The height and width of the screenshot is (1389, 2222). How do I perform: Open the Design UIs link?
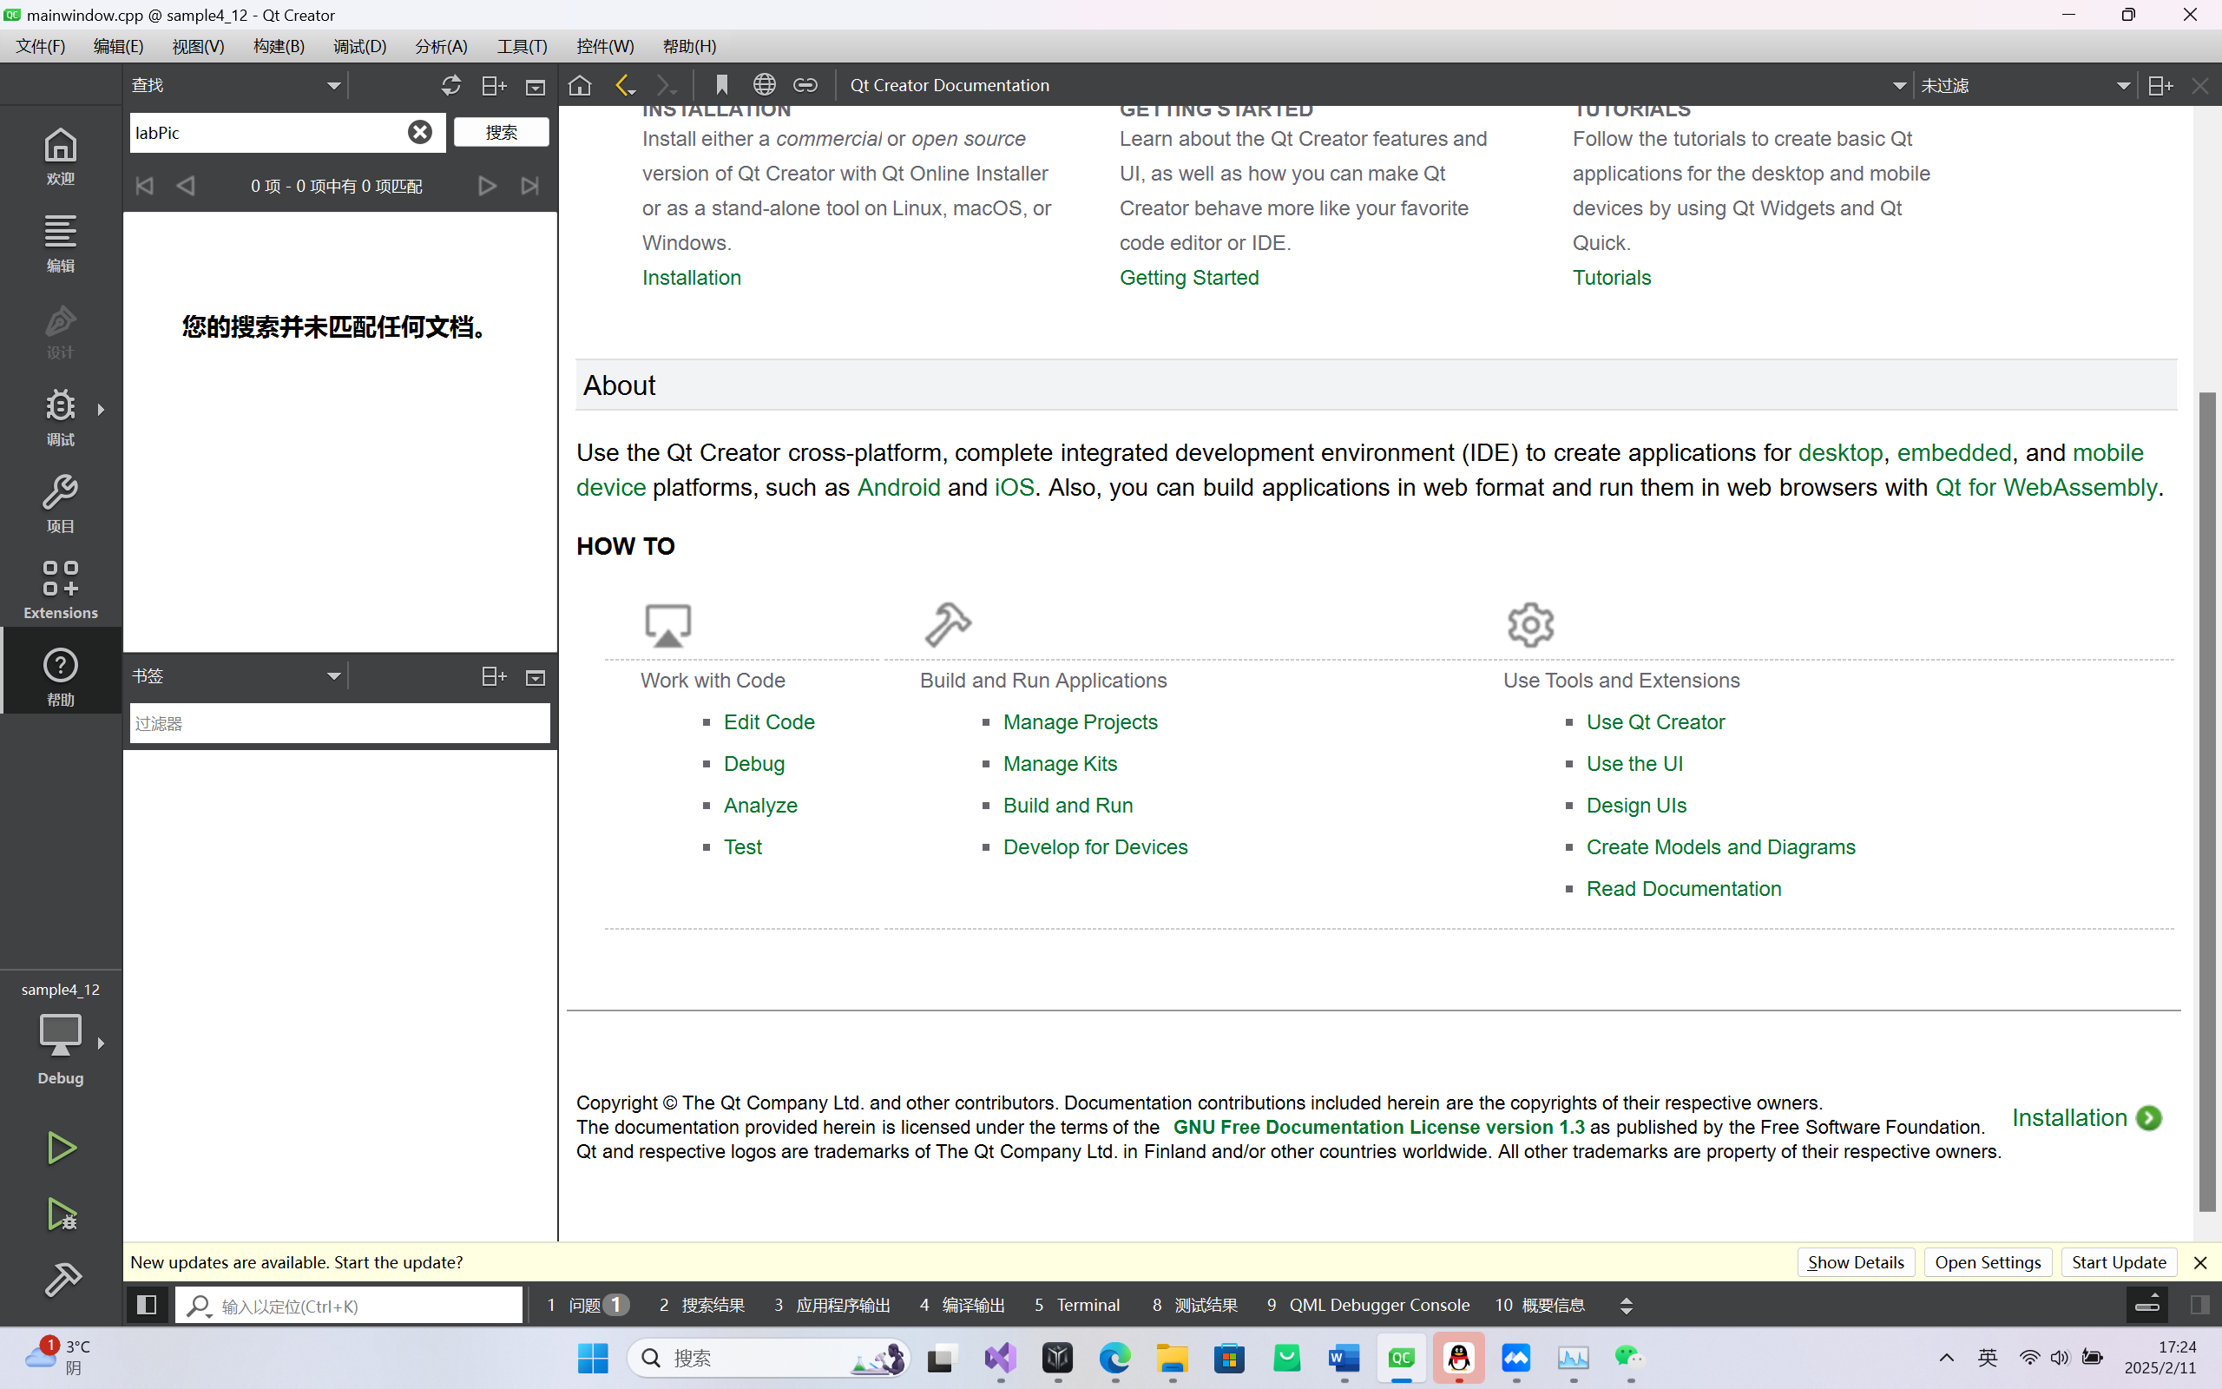point(1635,805)
